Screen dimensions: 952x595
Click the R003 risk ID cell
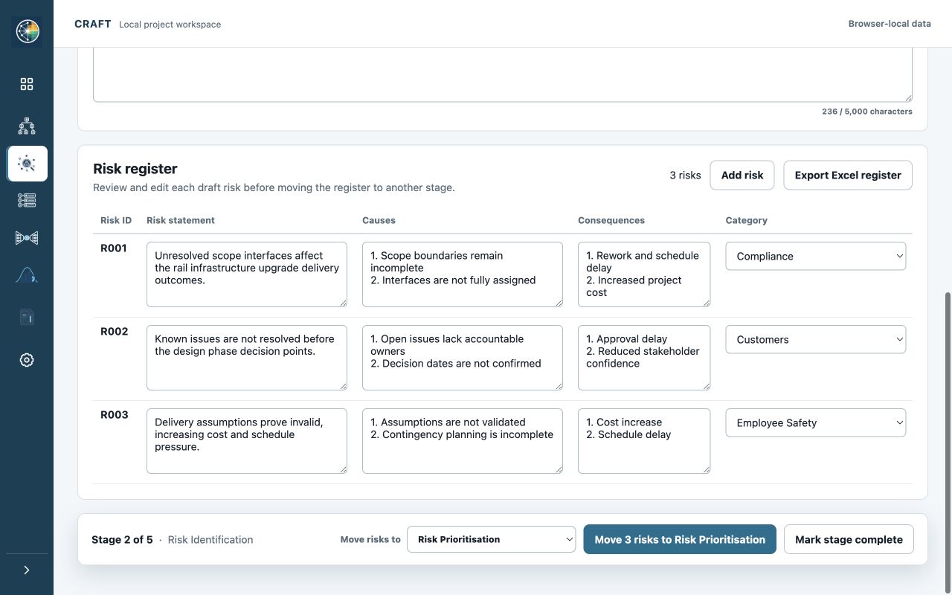click(115, 415)
